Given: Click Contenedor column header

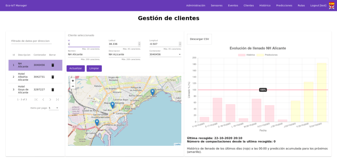Looking at the screenshot, I should 40,55.
